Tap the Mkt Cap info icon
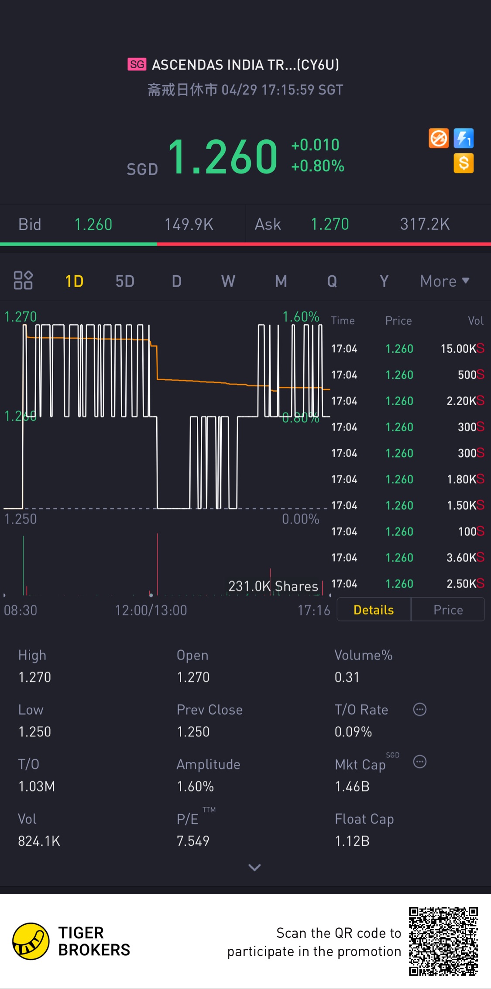 (419, 762)
